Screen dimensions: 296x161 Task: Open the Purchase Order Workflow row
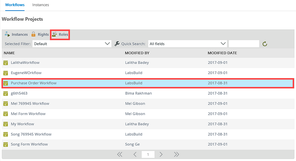coord(148,83)
